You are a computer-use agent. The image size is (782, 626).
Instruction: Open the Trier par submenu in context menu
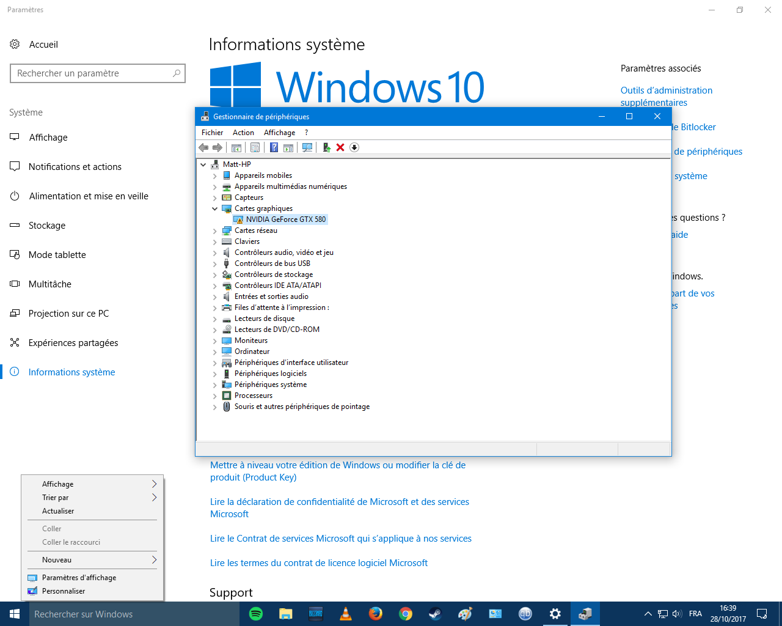(92, 498)
